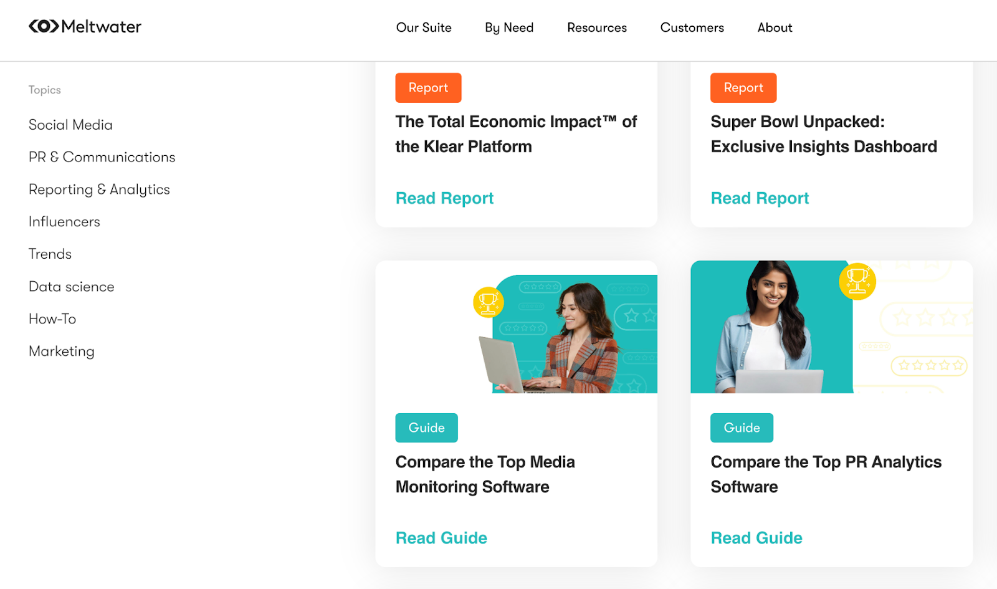
Task: Select the Influencers topic
Action: coord(64,222)
